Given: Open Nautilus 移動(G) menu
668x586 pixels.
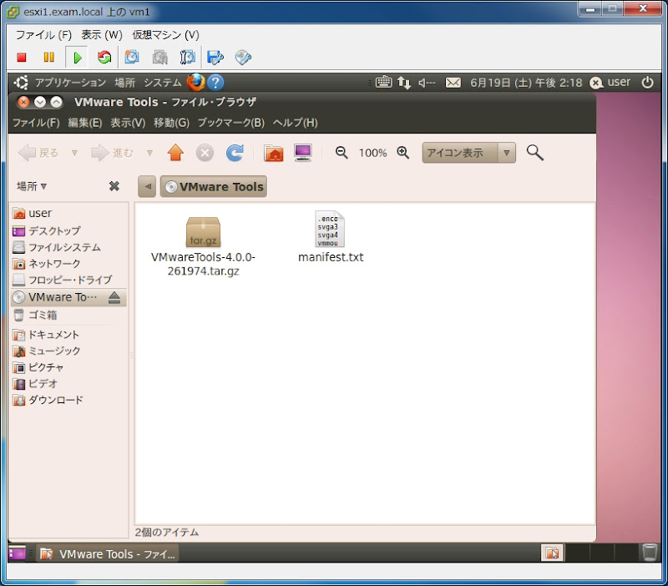Looking at the screenshot, I should [172, 123].
